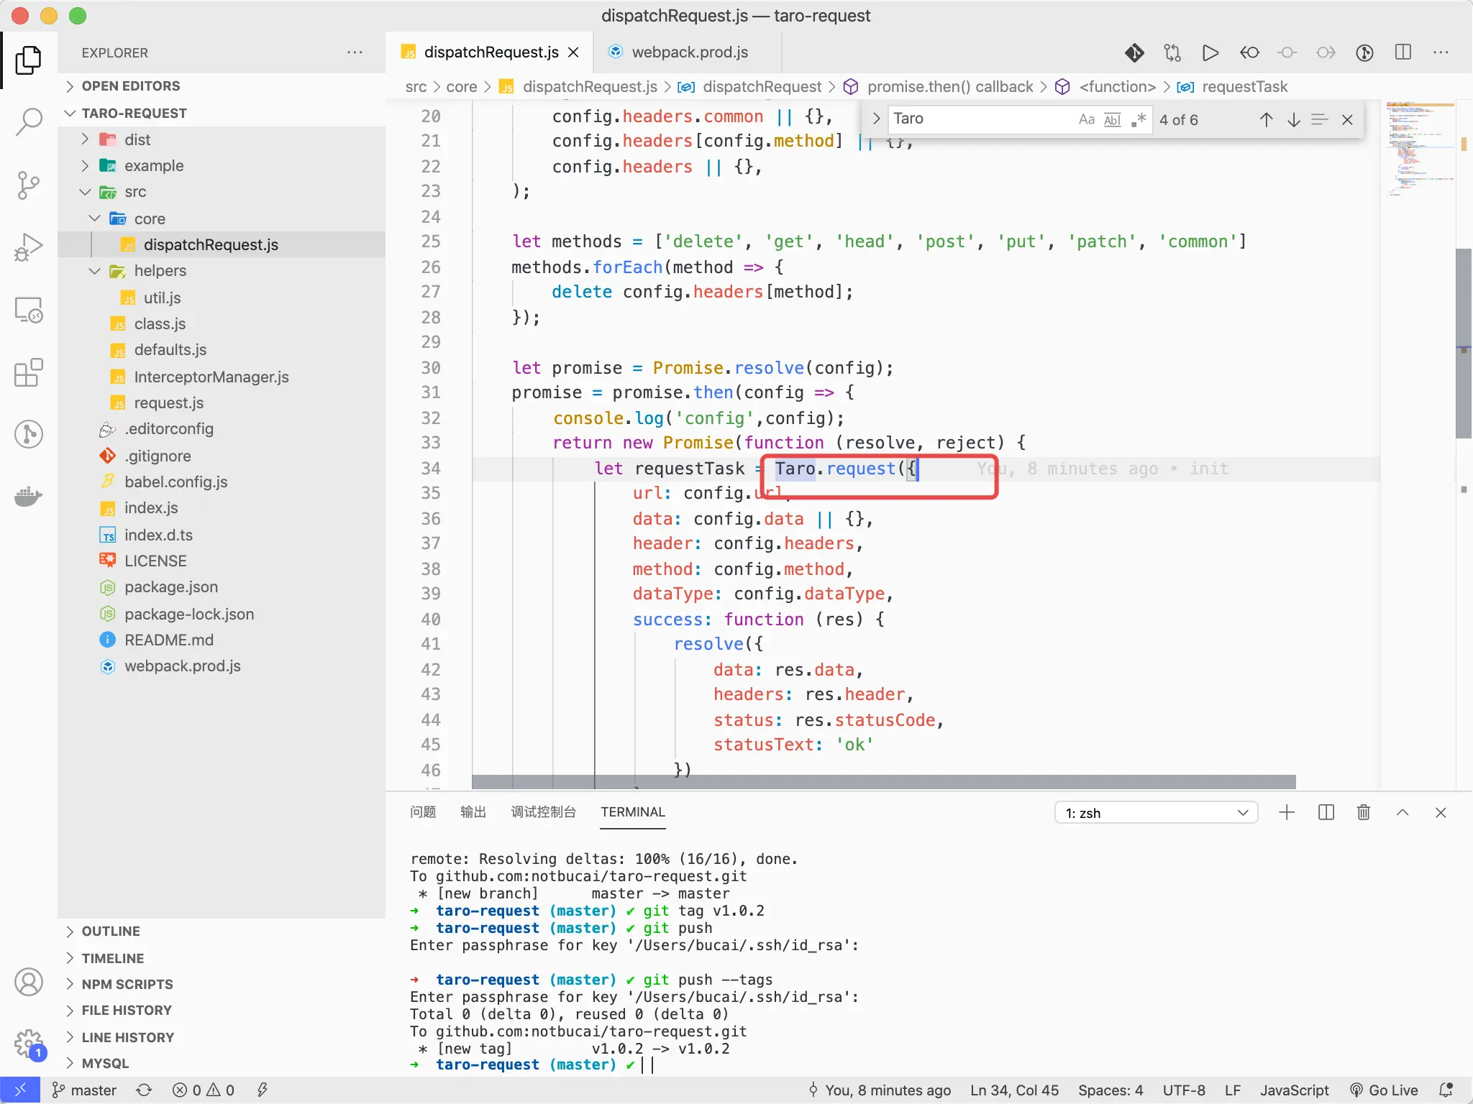The image size is (1473, 1104).
Task: Open the Extensions view
Action: (29, 373)
